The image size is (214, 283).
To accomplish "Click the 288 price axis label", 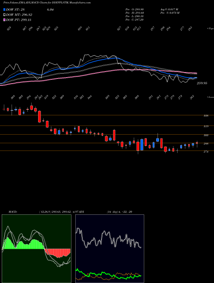I will (x=206, y=144).
